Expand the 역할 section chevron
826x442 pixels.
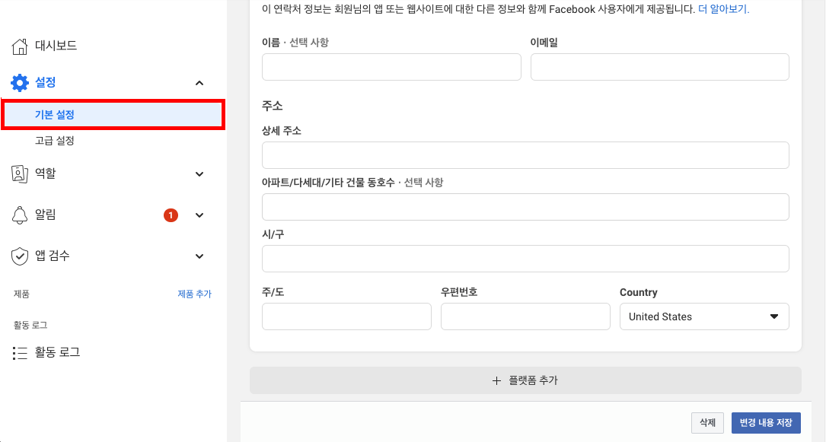199,174
